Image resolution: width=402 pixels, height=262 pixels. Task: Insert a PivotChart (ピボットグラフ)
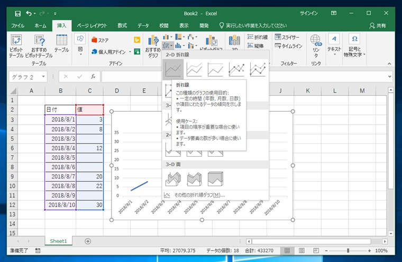[211, 42]
